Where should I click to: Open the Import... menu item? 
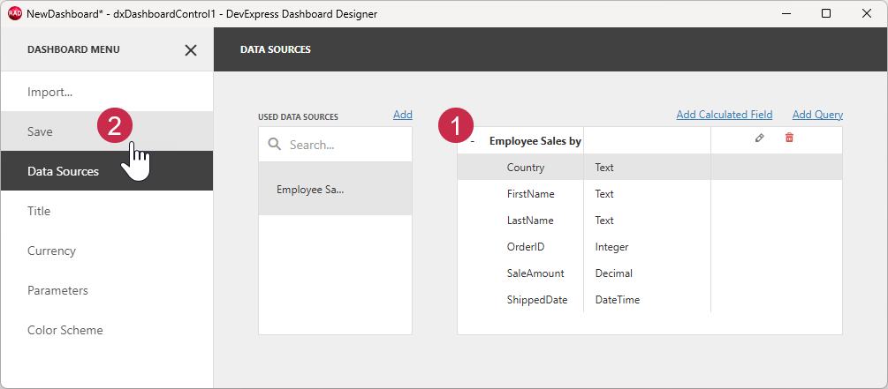tap(107, 92)
